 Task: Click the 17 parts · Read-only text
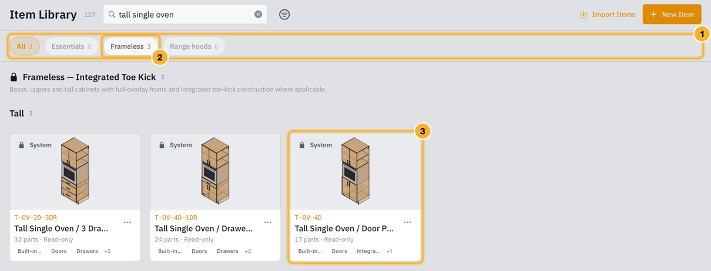tap(324, 239)
